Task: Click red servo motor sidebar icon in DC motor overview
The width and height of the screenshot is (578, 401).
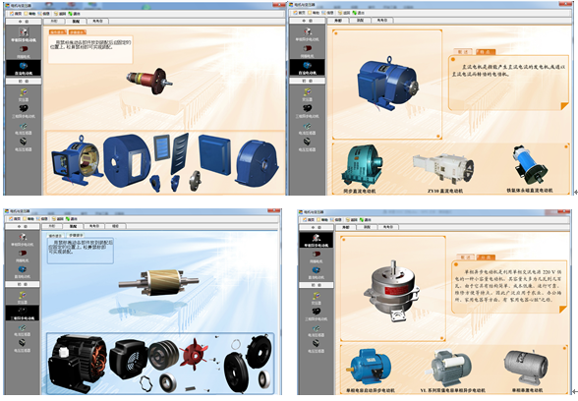Action: (x=307, y=48)
